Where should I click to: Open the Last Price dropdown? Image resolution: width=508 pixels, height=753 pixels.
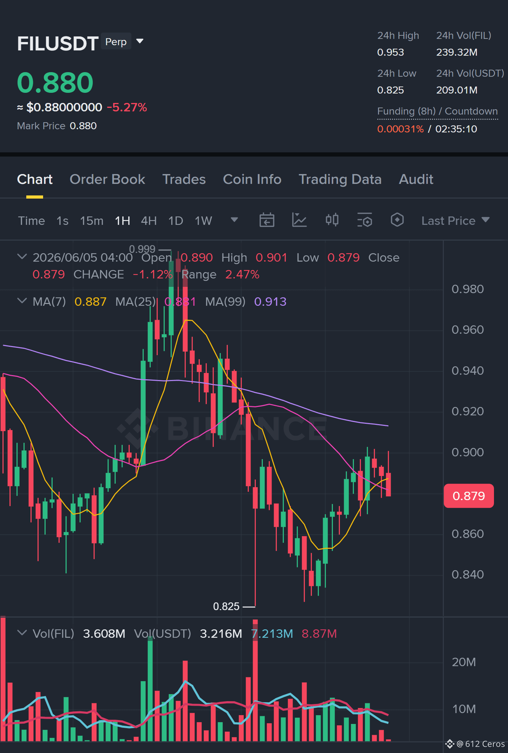[x=455, y=221]
